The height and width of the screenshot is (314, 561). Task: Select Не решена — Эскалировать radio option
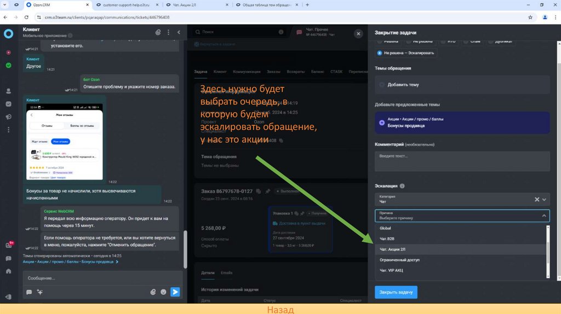pos(406,53)
